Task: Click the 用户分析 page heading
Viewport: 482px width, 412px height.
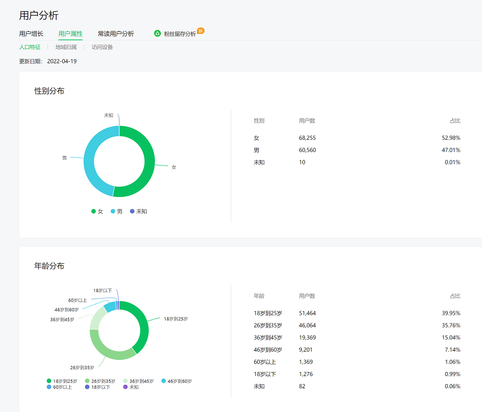Action: click(38, 15)
